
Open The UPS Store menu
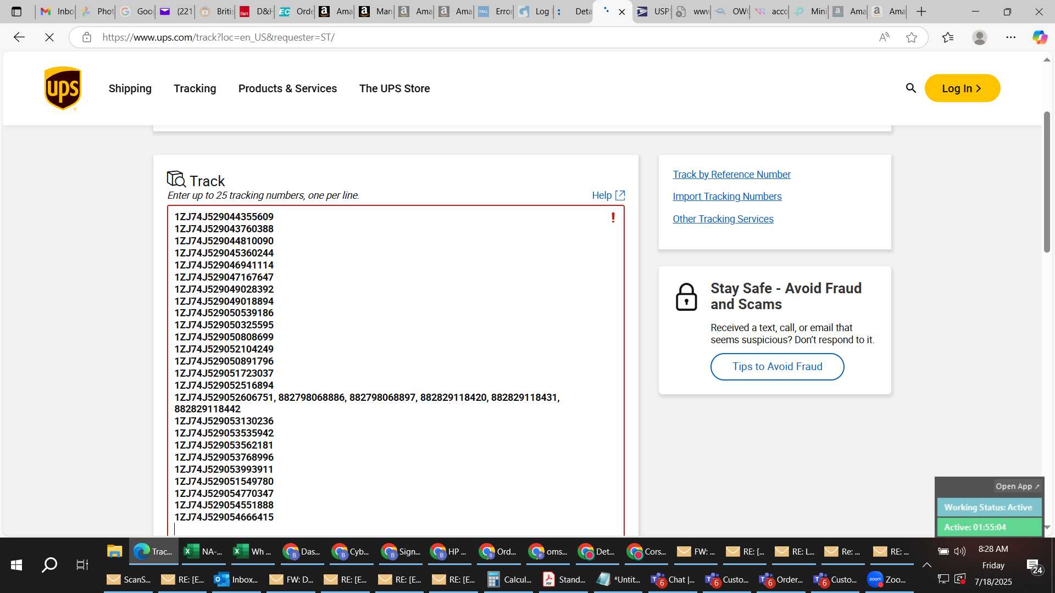395,88
